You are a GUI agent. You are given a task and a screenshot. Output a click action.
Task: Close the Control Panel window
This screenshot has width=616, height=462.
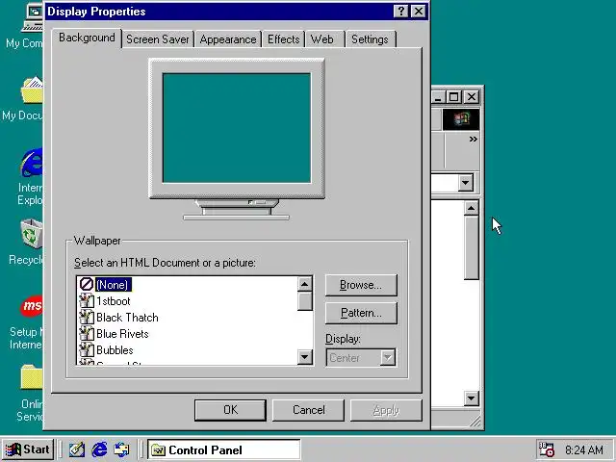[472, 96]
